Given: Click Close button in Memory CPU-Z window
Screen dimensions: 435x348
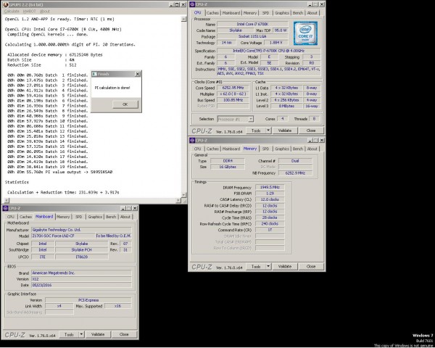Looking at the screenshot, I should coord(311,266).
